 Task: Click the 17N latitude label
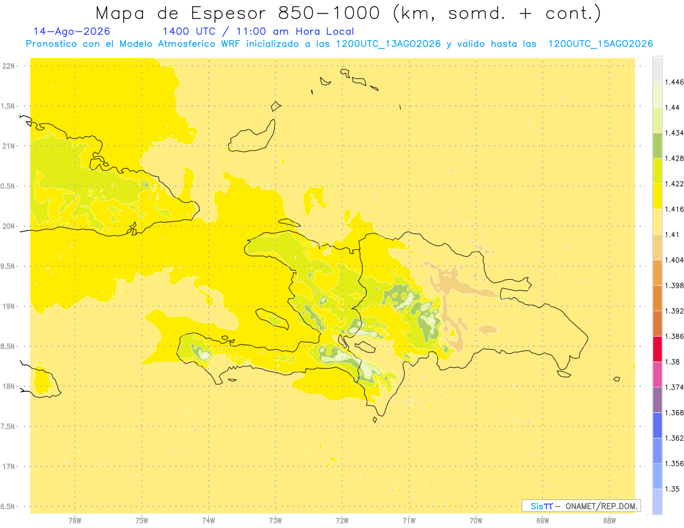pos(9,466)
